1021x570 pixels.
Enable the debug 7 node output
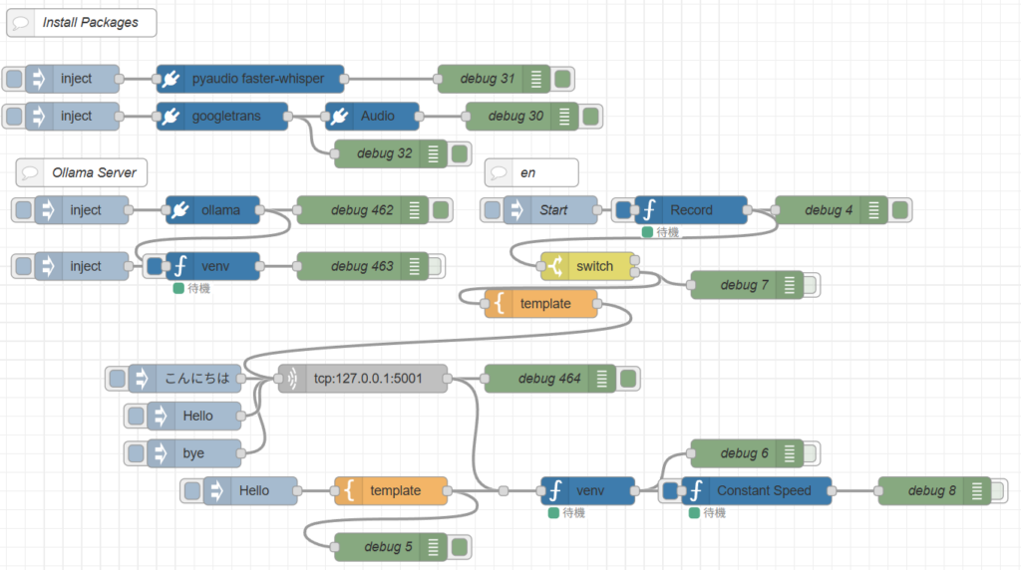pos(811,285)
